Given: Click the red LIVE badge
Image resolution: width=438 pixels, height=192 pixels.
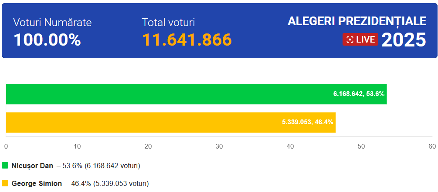Looking at the screenshot, I should (360, 40).
